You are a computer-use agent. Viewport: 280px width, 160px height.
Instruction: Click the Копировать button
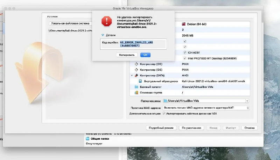127,55
